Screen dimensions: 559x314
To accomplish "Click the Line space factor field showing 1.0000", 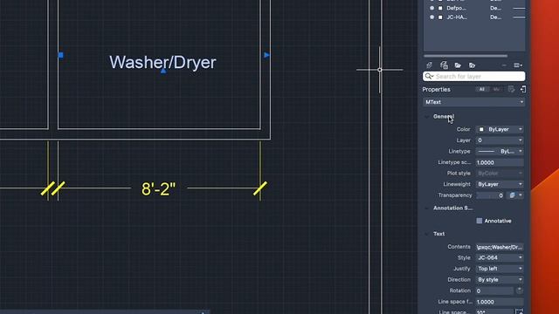I will [x=500, y=302].
